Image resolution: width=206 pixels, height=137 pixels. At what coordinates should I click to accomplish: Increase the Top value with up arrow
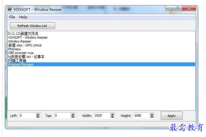[73, 115]
